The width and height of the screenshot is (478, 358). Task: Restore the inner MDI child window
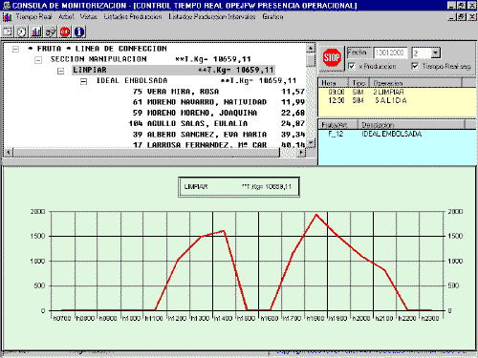462,17
